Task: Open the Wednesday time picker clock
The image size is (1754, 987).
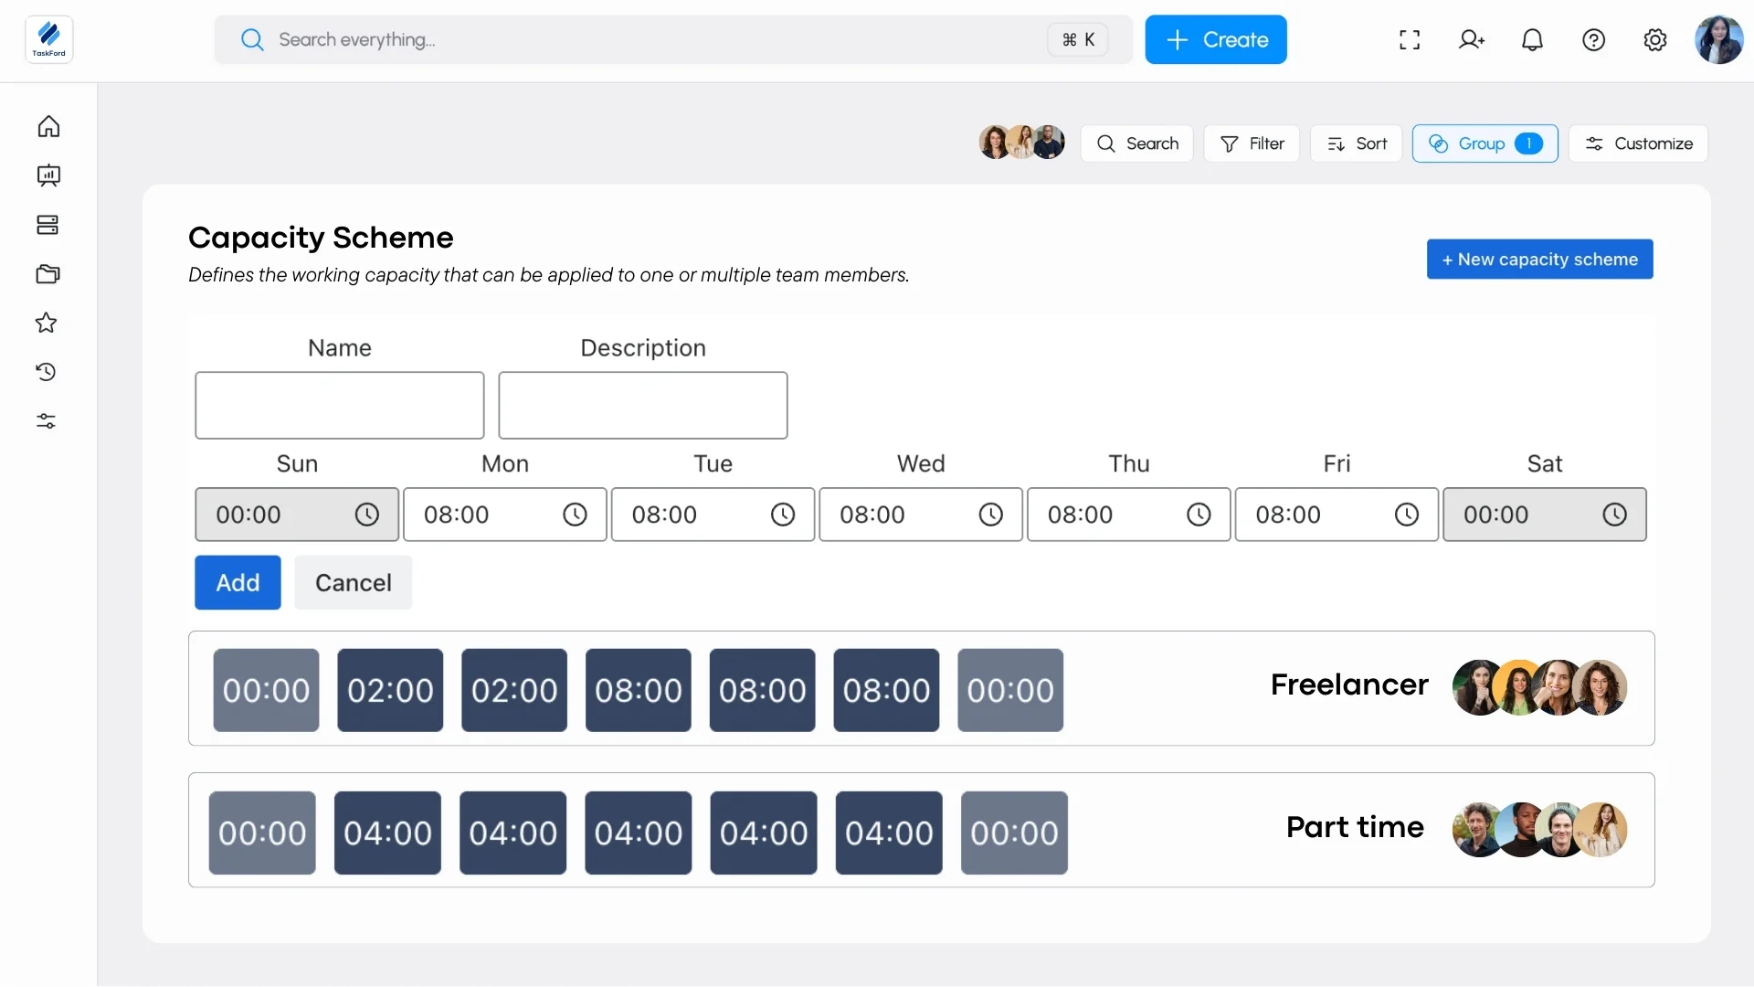Action: [990, 515]
